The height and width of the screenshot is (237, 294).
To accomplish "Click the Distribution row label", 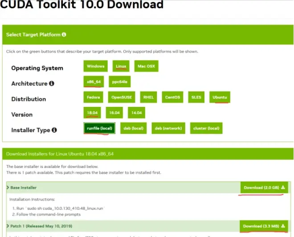I will 29,99.
